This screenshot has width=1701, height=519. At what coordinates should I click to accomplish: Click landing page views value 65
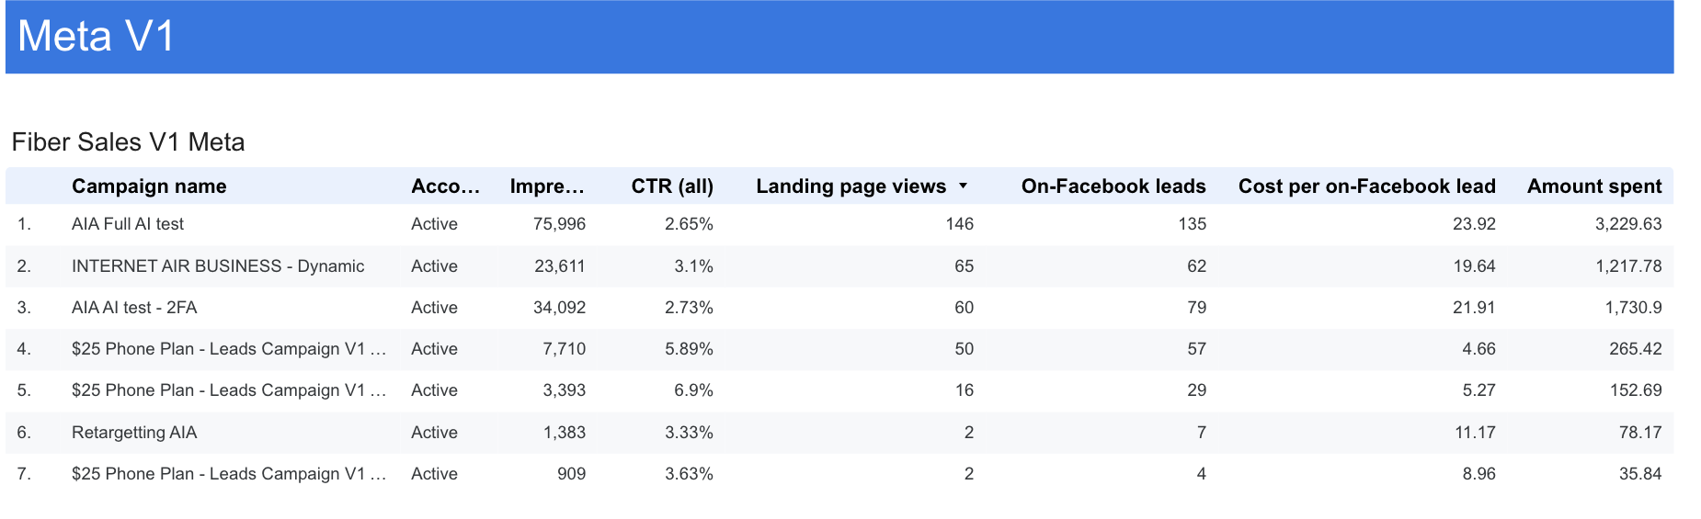coord(965,266)
